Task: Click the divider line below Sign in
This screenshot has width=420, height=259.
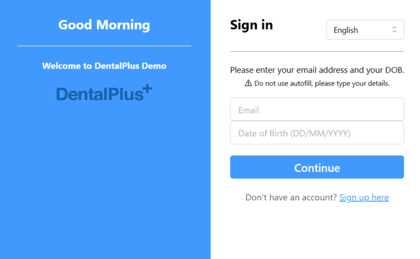Action: tap(317, 52)
